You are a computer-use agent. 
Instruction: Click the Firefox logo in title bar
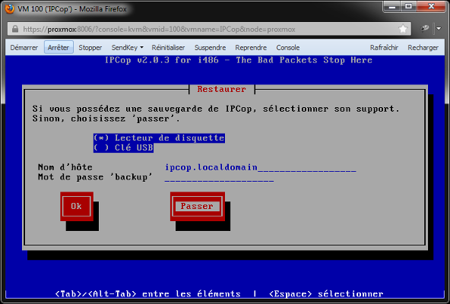point(9,8)
